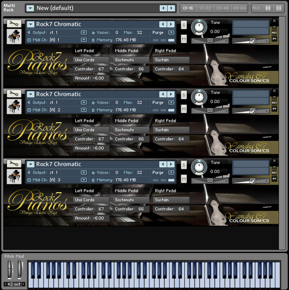Image resolution: width=289 pixels, height=290 pixels.
Task: Open edit mode wrench on MIDI channel 2 instrument
Action: point(14,94)
